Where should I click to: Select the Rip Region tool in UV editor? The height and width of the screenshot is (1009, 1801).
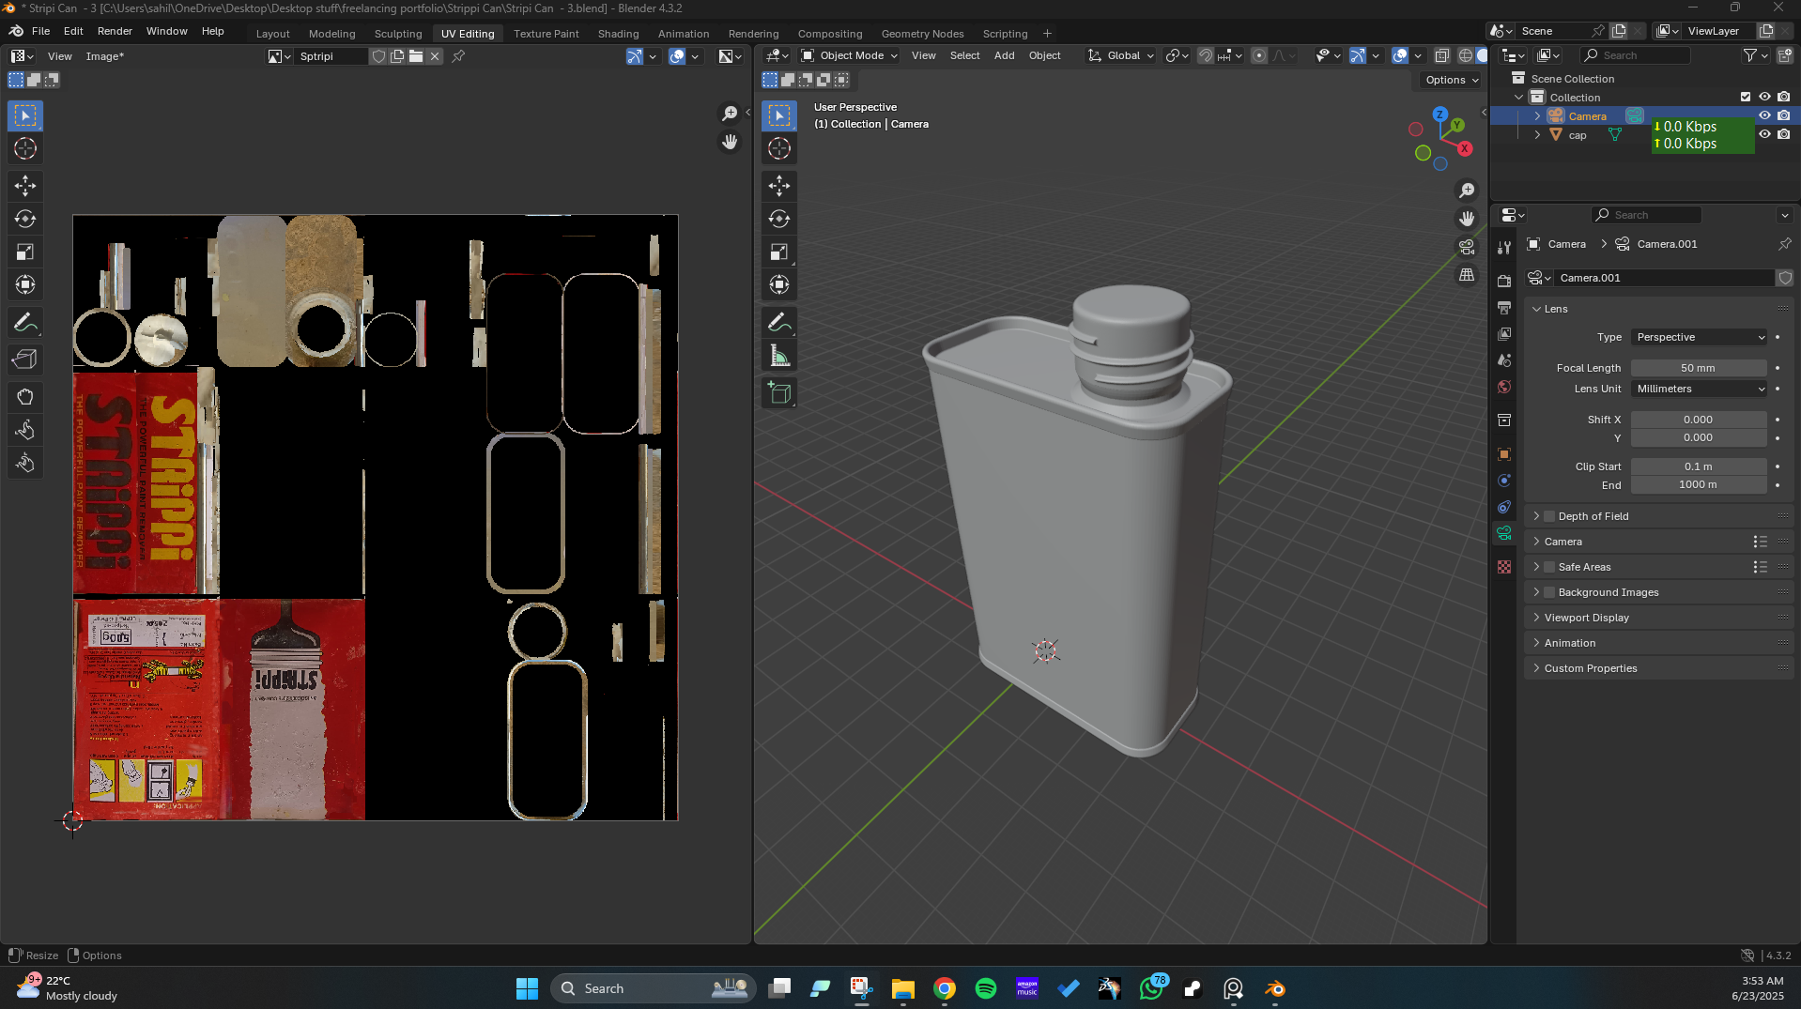click(25, 359)
